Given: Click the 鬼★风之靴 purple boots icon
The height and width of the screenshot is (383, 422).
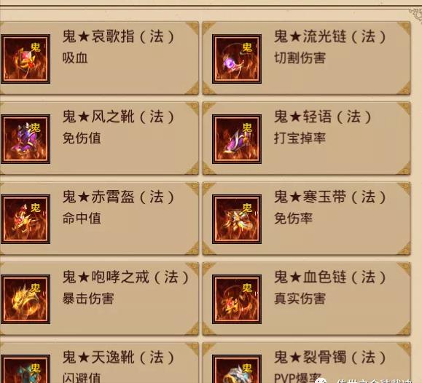Looking at the screenshot, I should (26, 139).
